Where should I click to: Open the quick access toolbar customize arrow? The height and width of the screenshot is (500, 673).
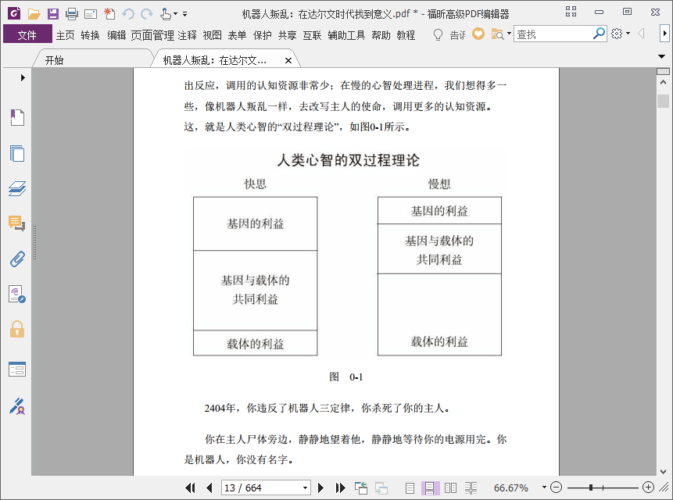tap(185, 14)
